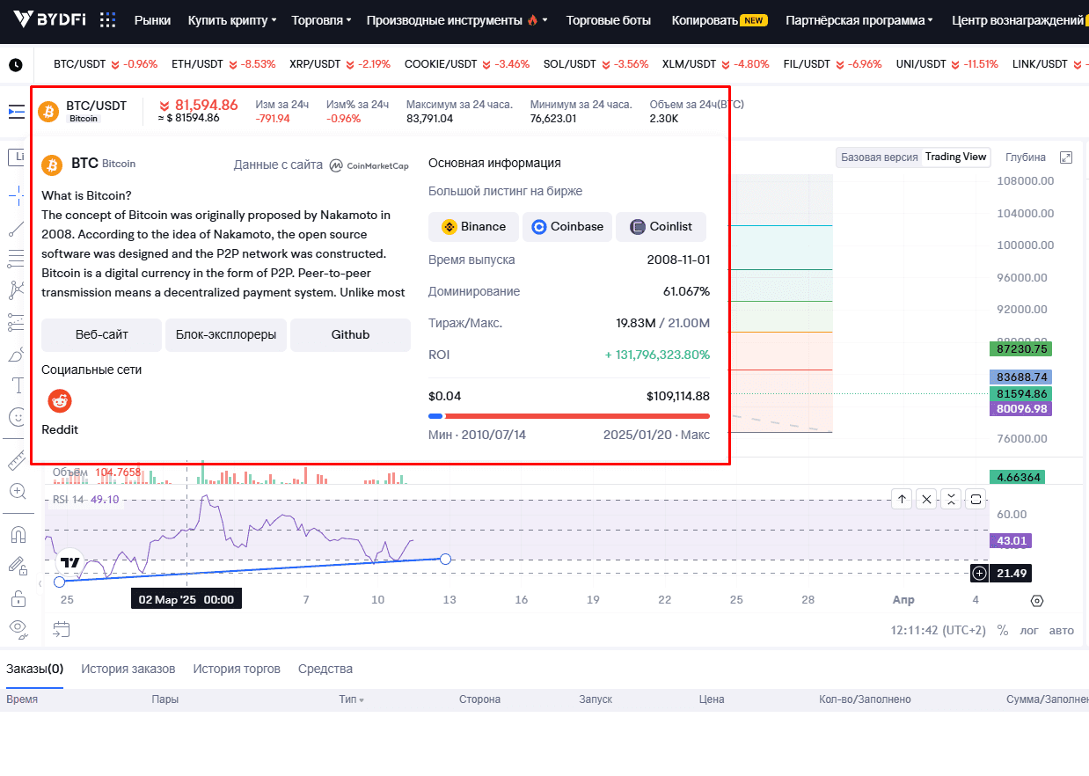The image size is (1089, 776).
Task: Collapse the RSI pane
Action: pyautogui.click(x=951, y=500)
